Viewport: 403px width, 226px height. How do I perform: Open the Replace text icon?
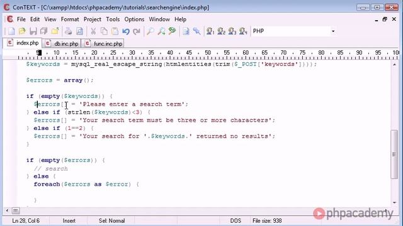pyautogui.click(x=172, y=31)
